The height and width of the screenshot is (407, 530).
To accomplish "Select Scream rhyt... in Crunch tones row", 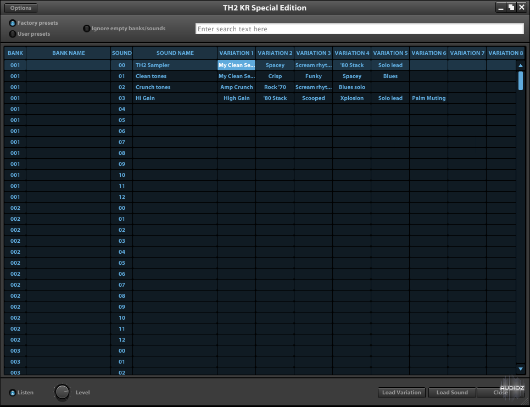I will [x=314, y=87].
